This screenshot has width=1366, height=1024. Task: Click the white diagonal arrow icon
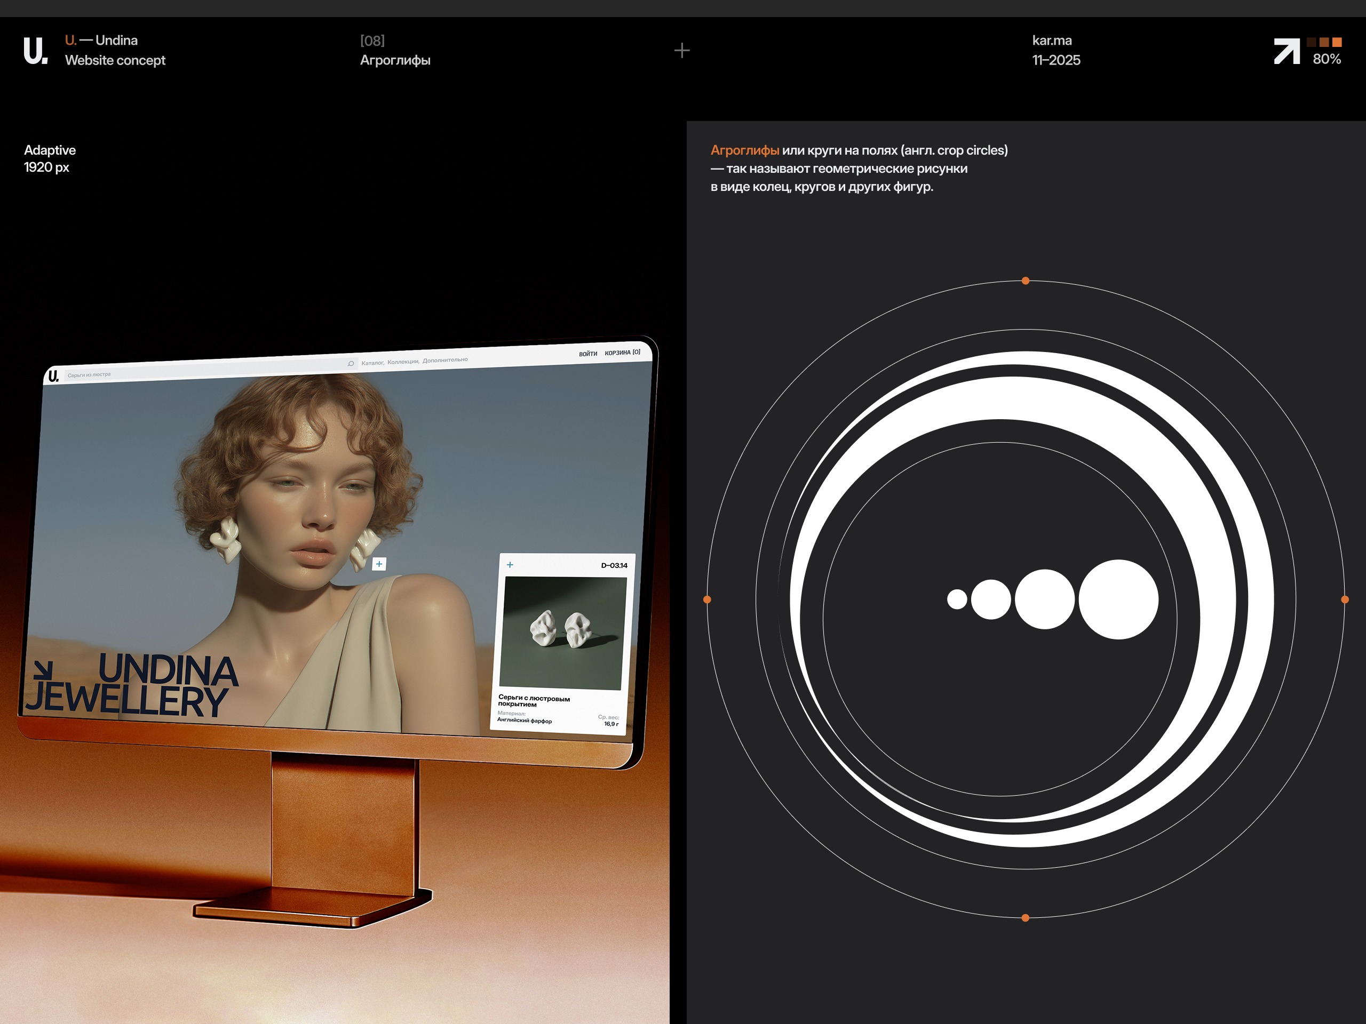point(1286,51)
